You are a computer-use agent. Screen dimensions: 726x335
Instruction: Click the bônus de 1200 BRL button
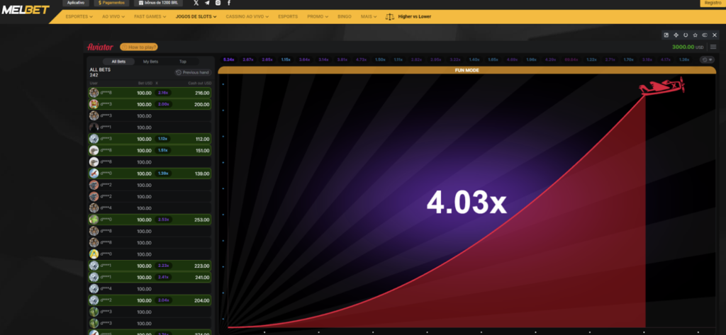coord(158,3)
